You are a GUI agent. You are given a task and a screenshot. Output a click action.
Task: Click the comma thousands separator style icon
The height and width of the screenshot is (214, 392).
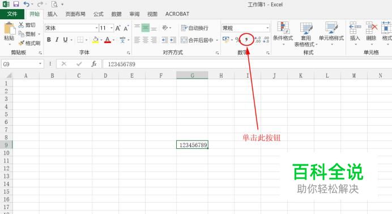(246, 40)
